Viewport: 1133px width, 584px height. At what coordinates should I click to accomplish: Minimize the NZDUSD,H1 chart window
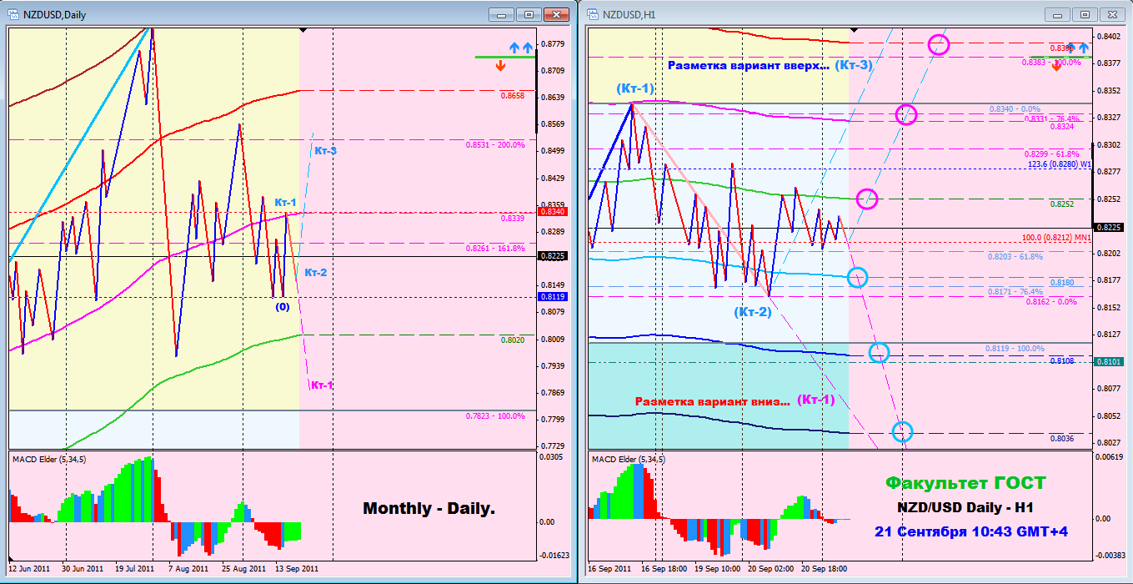tap(1059, 14)
